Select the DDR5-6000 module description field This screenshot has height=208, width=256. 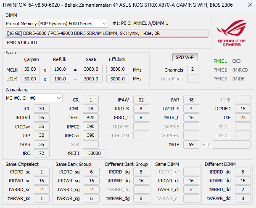[107, 33]
